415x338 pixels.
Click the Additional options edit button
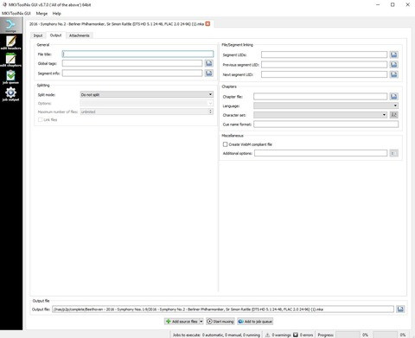click(x=394, y=153)
